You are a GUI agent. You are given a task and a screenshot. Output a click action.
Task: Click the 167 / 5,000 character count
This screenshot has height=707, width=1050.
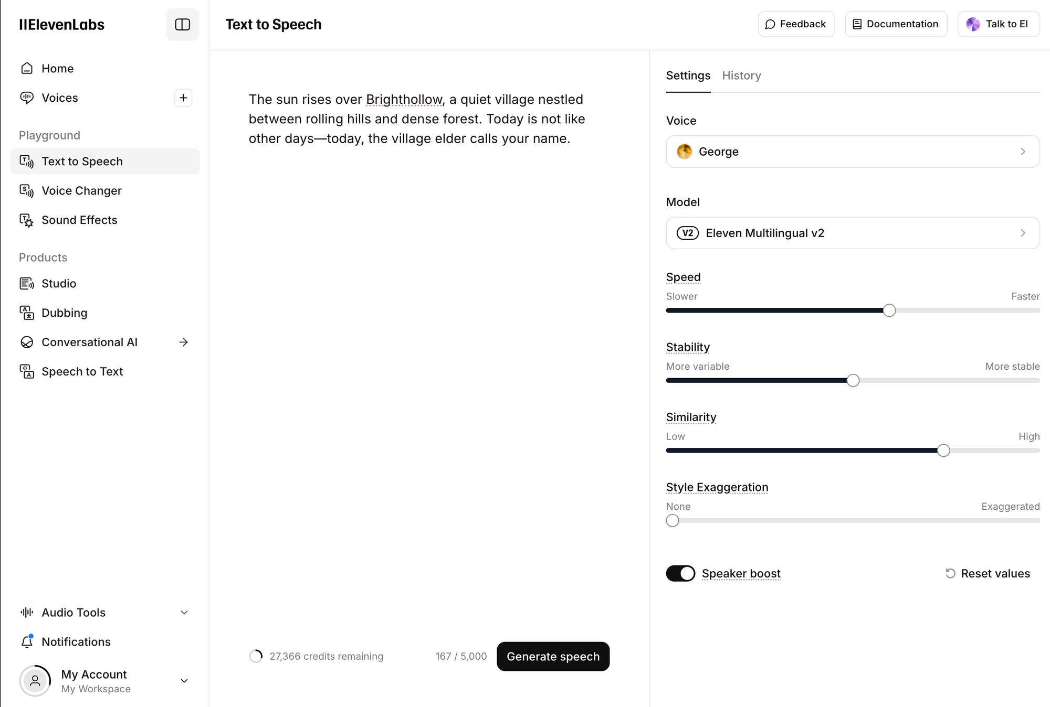461,656
